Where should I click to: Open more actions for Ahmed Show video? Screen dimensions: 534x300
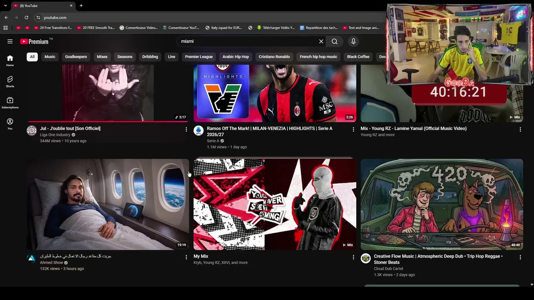pyautogui.click(x=186, y=257)
